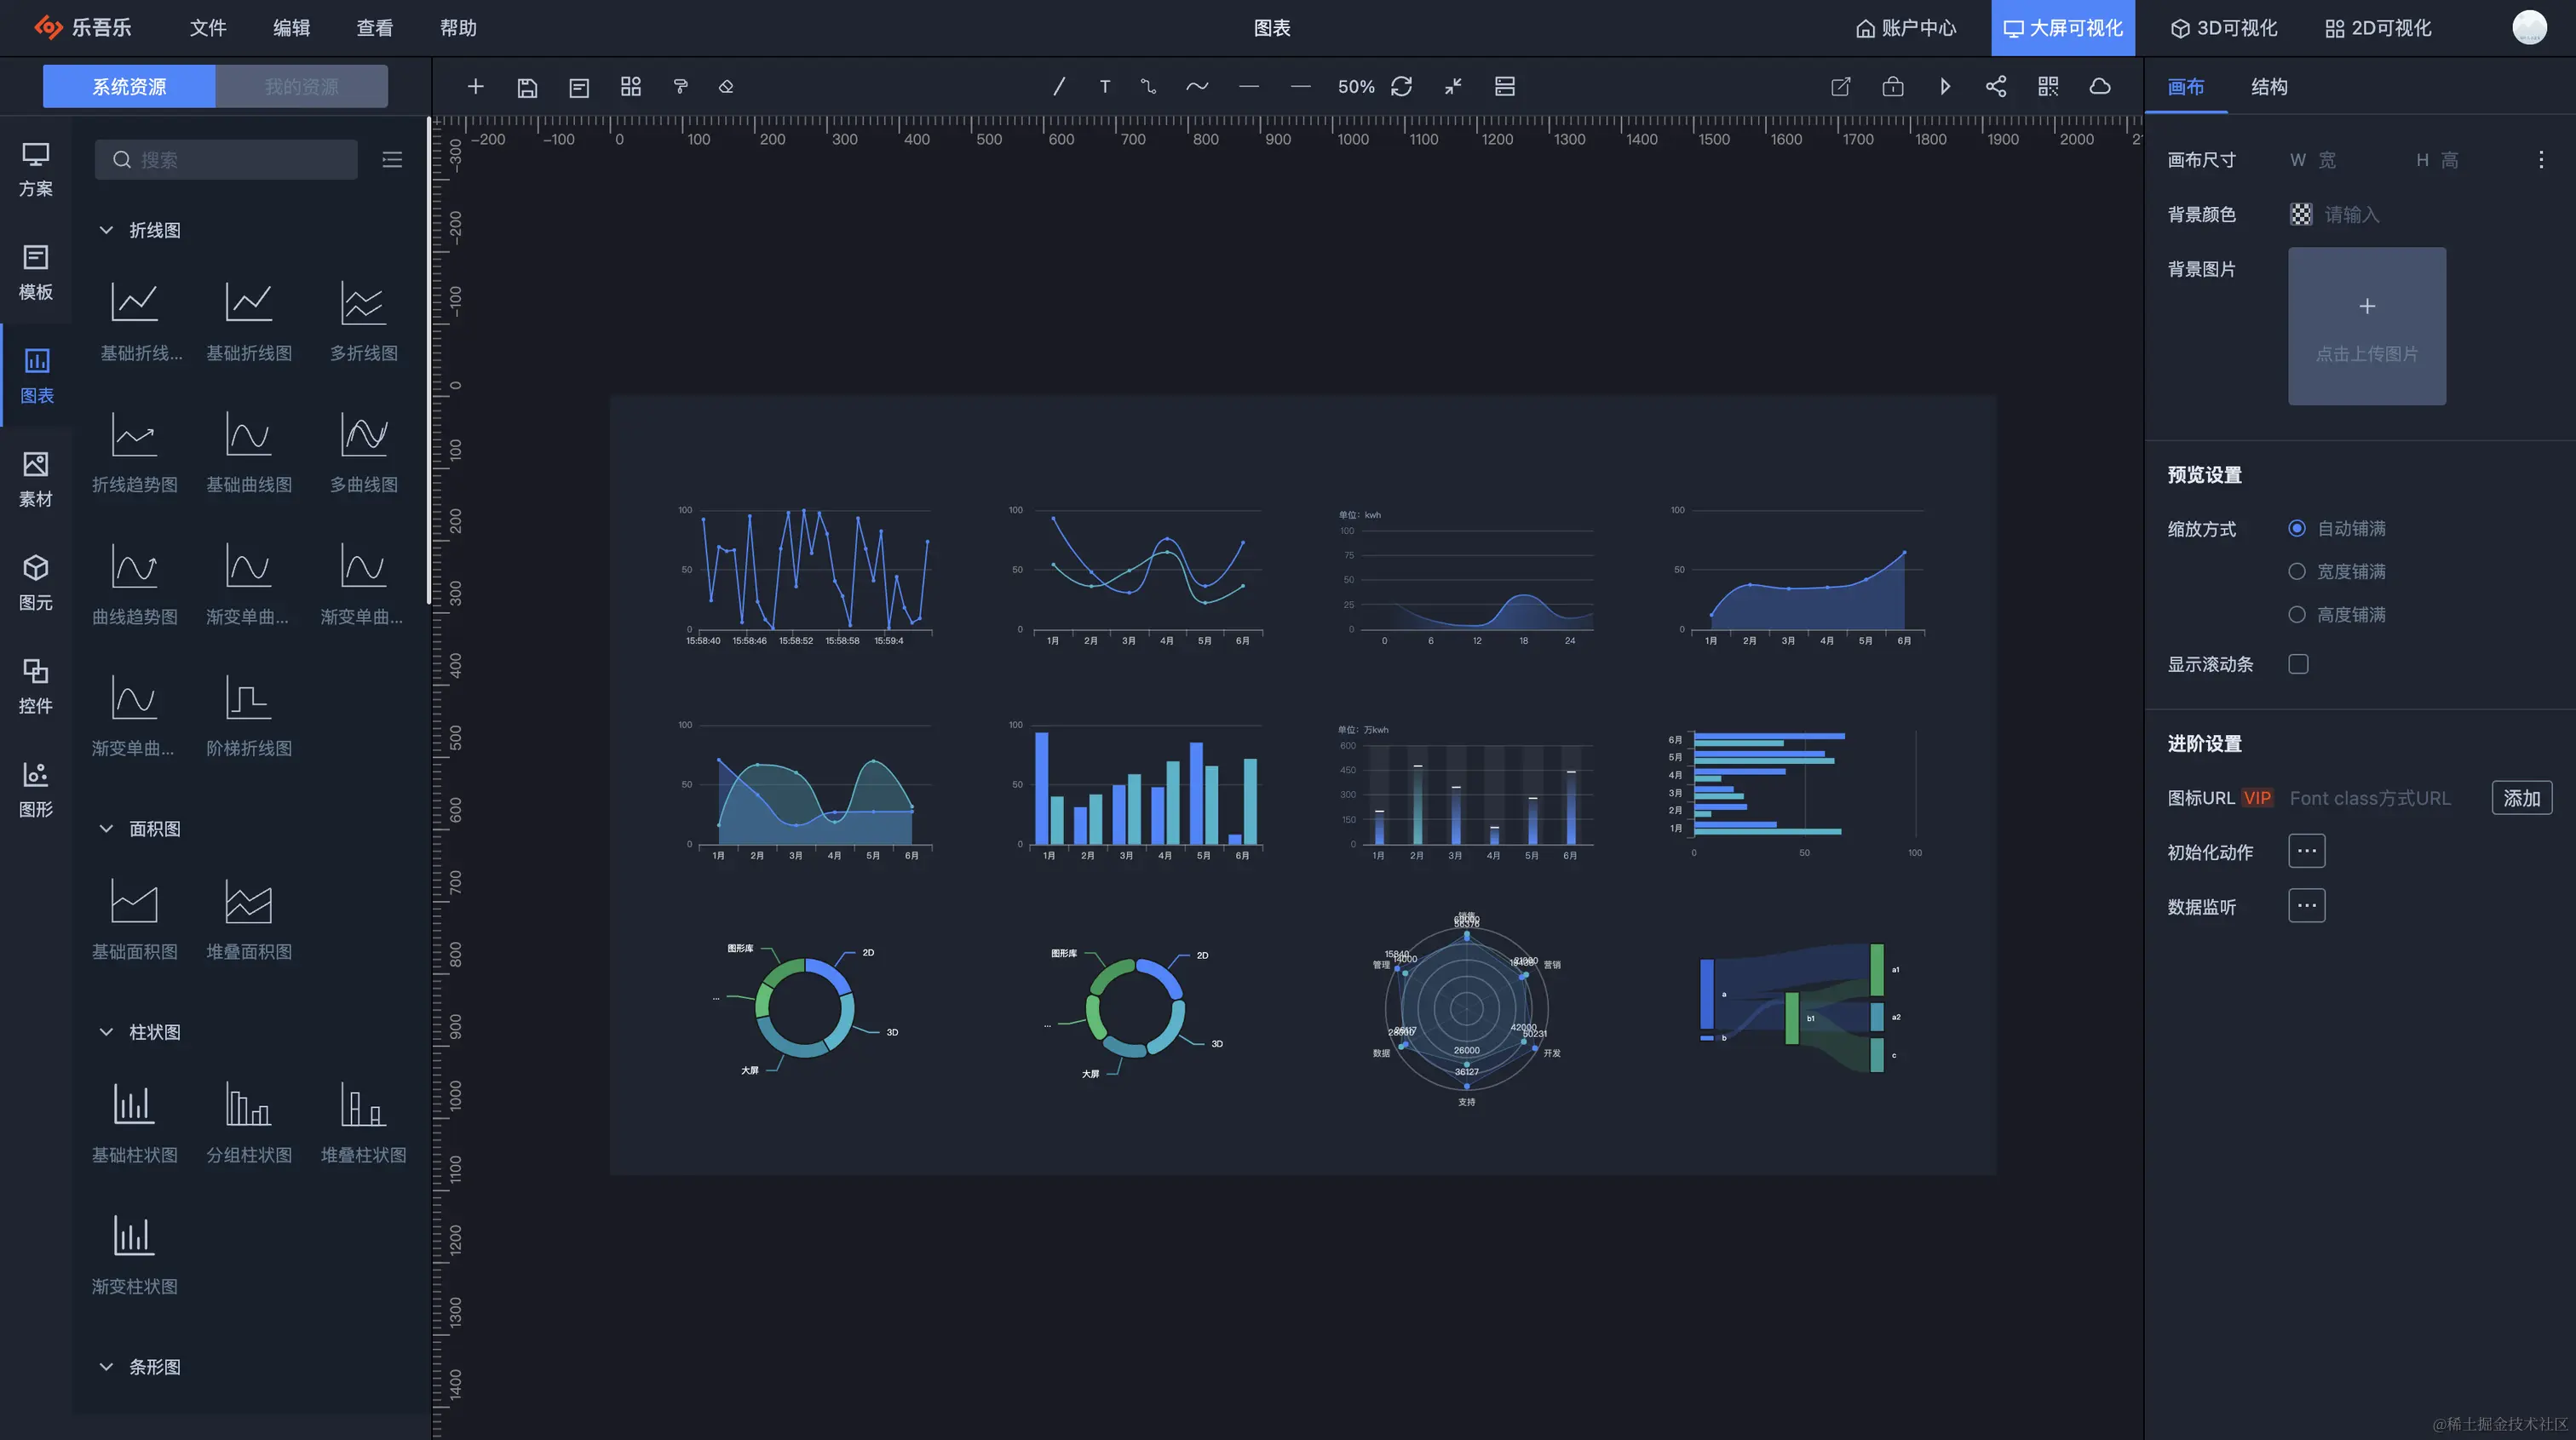The image size is (2576, 1440).
Task: Open the 素材 sidebar panel
Action: tap(36, 479)
